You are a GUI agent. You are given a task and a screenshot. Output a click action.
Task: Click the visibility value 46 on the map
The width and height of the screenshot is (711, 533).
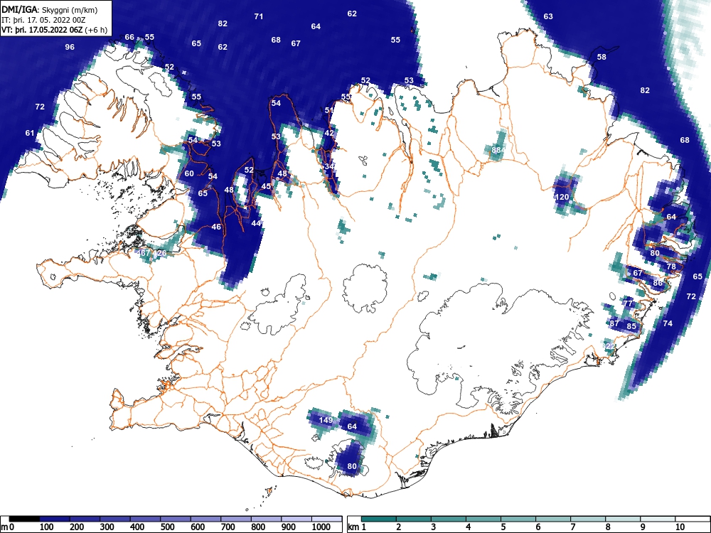216,227
